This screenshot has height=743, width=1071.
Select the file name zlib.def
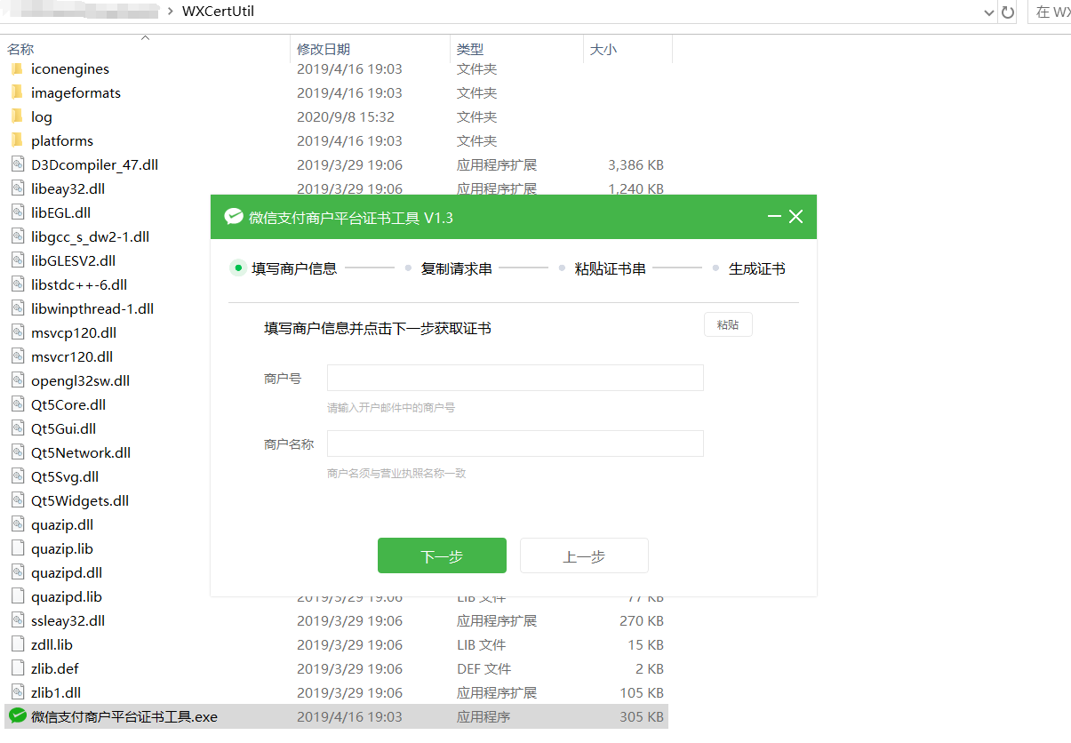click(55, 668)
